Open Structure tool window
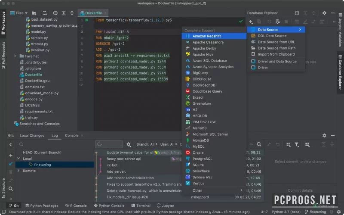The image size is (344, 215). click(x=3, y=188)
